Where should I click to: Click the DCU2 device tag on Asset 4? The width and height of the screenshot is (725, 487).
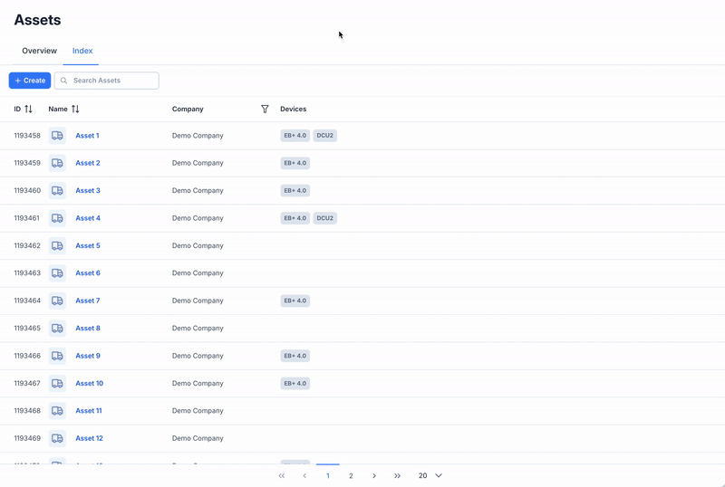coord(324,218)
